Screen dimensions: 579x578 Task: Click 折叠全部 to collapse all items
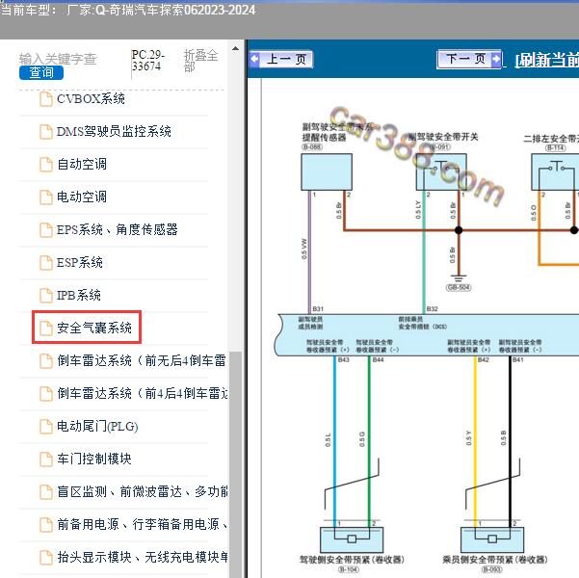[200, 61]
